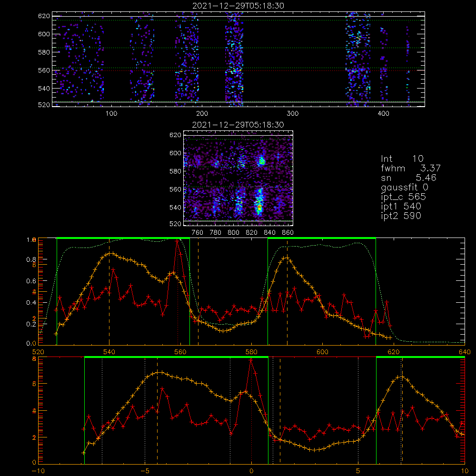Click the x-axis label 540 on profile plot
476x476 pixels.
point(109,352)
